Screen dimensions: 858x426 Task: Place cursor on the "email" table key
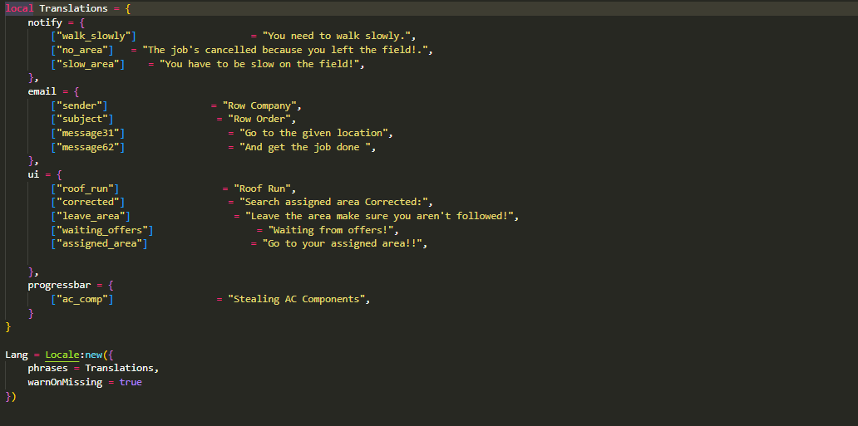coord(42,91)
